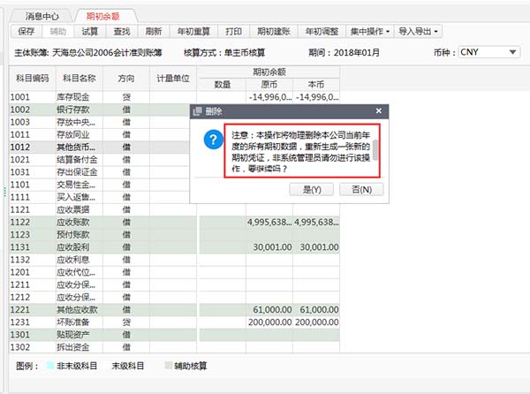This screenshot has width=530, height=394.
Task: Click 保存 toolbar button
Action: 26,32
